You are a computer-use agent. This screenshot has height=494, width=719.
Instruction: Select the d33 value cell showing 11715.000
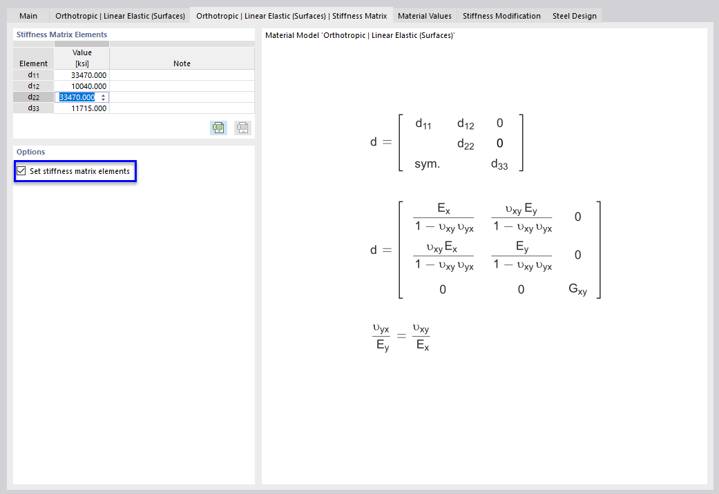(82, 108)
